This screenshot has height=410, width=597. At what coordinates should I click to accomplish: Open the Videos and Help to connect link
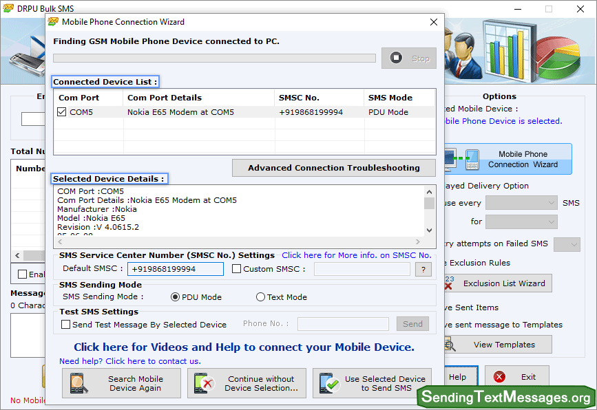click(x=244, y=347)
